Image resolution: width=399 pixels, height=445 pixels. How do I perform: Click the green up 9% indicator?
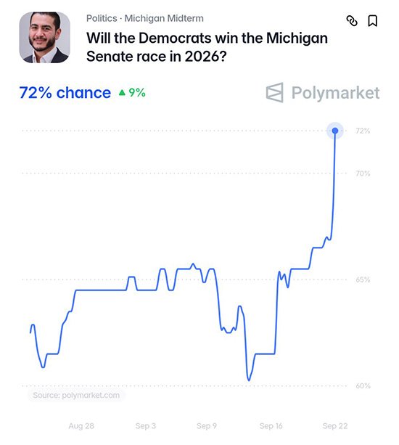tap(132, 92)
